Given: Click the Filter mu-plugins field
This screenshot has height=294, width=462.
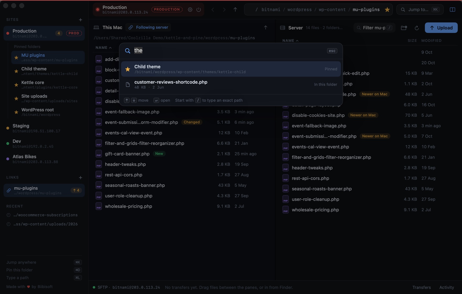Looking at the screenshot, I should click(374, 28).
